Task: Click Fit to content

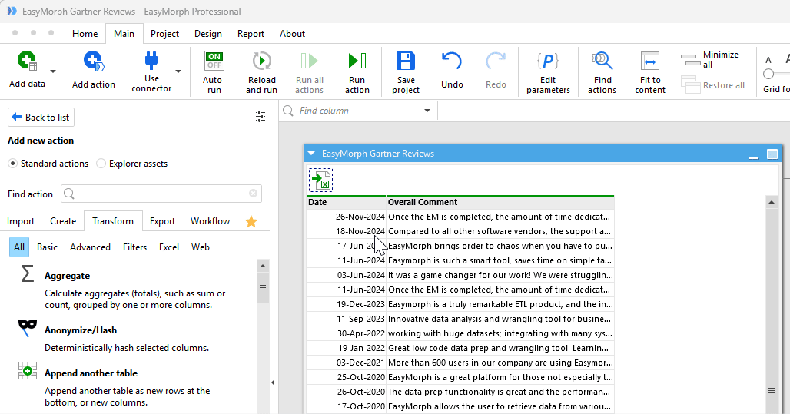Action: [x=650, y=72]
